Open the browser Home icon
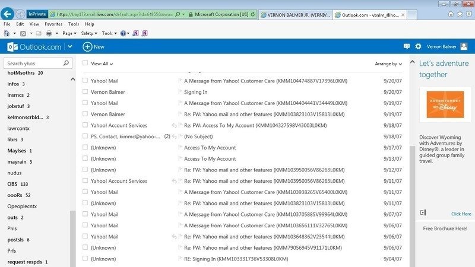This screenshot has width=475, height=267. (x=451, y=14)
